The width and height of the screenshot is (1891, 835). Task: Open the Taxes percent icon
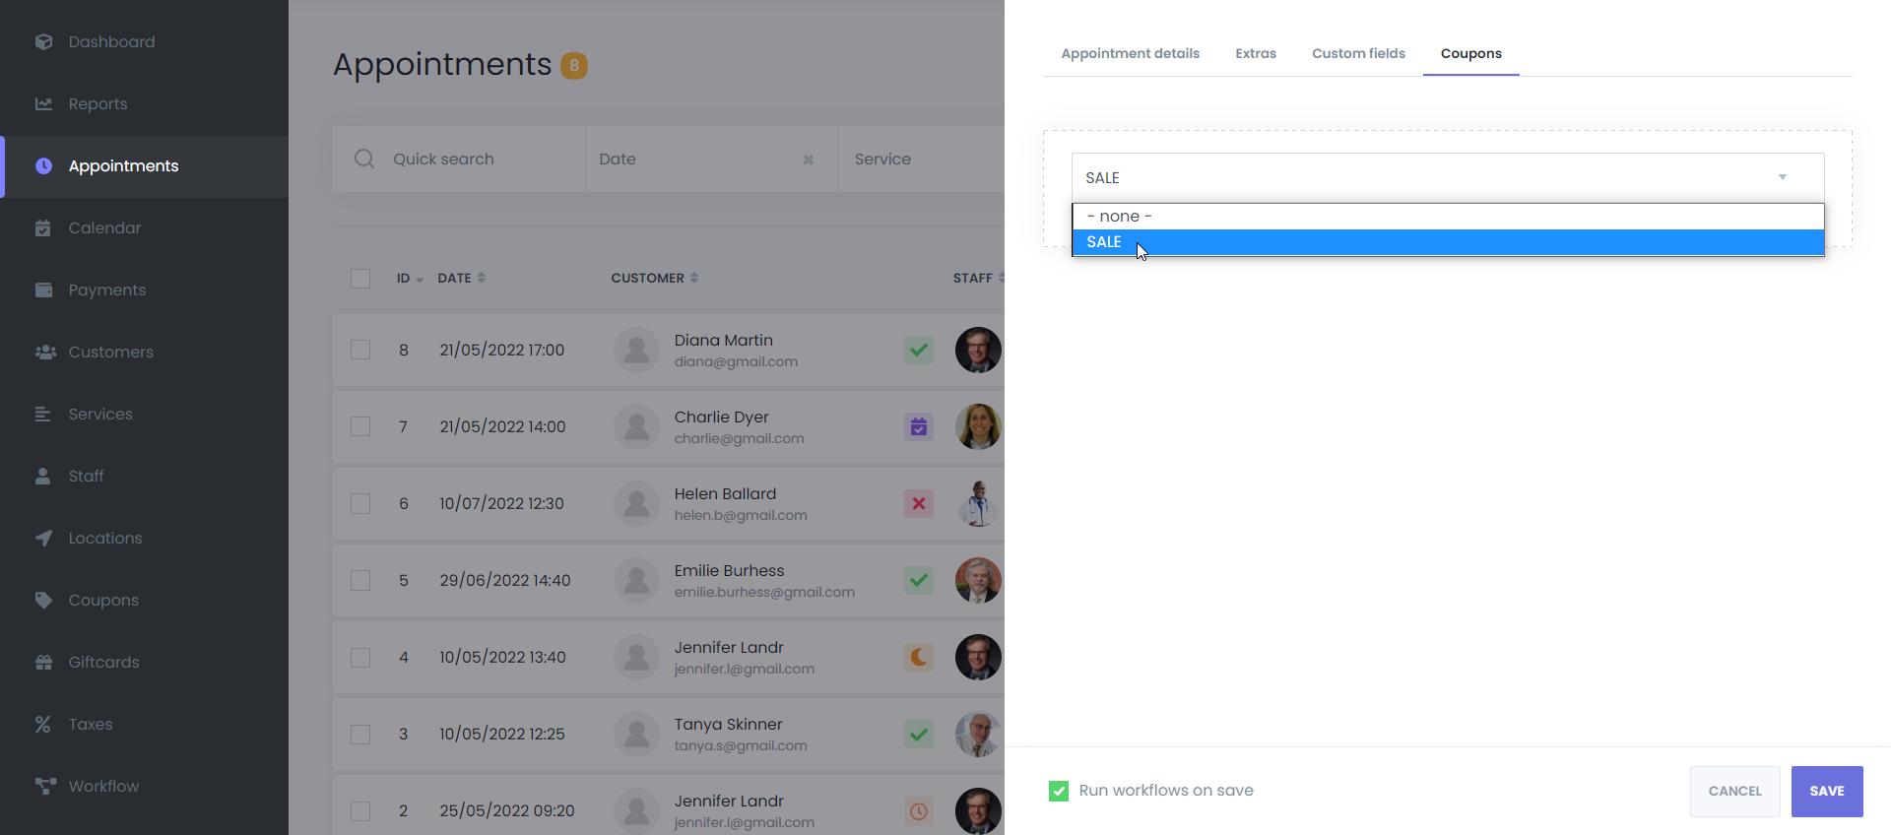coord(43,724)
